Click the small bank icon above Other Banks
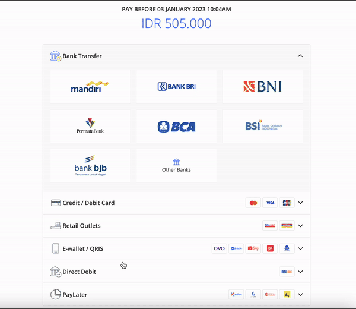 tap(176, 162)
